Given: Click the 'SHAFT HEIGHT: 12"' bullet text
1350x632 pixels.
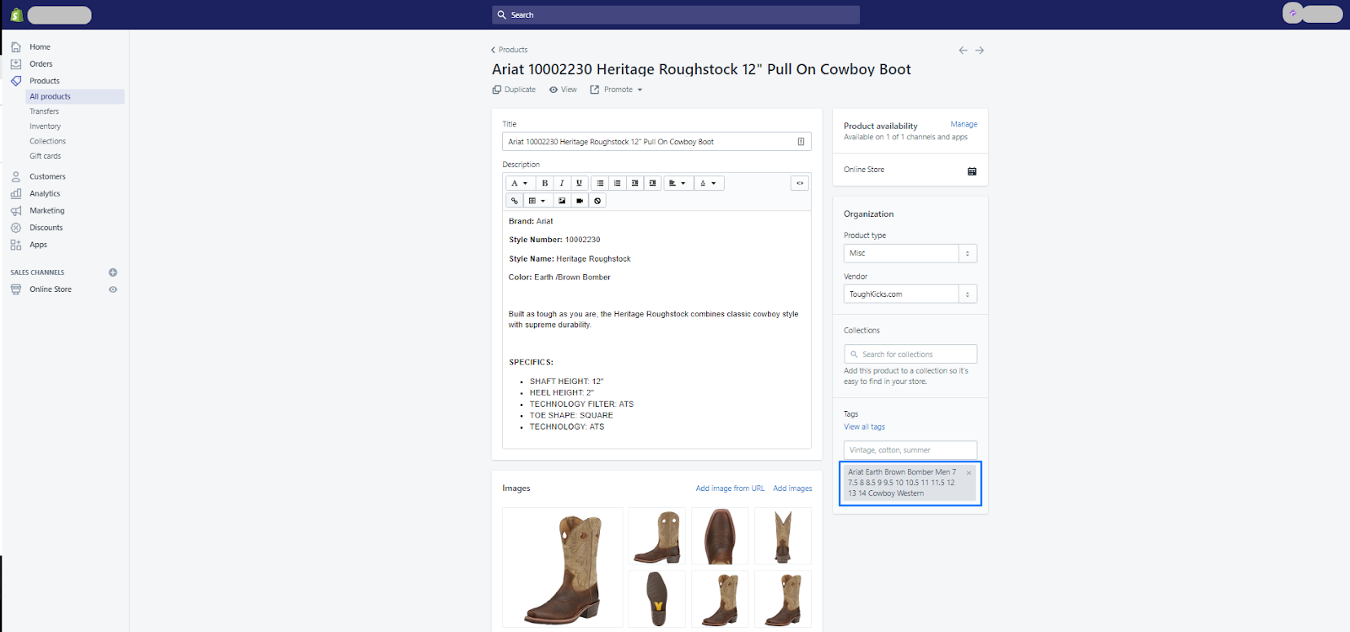Looking at the screenshot, I should (566, 381).
